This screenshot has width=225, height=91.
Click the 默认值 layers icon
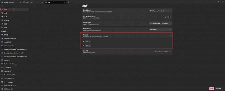pyautogui.click(x=2, y=35)
